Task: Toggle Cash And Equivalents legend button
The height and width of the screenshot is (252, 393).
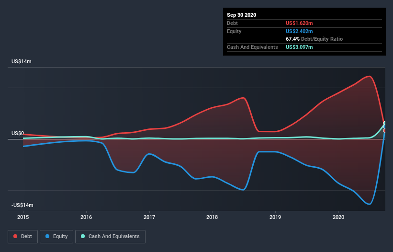Action: (x=110, y=237)
